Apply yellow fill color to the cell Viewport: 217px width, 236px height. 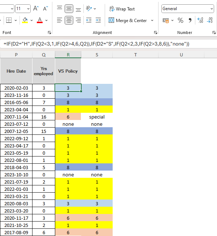25,20
